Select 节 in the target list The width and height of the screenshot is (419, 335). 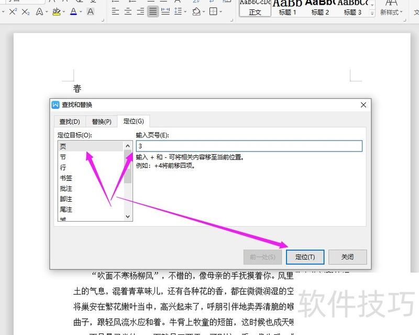pyautogui.click(x=90, y=157)
